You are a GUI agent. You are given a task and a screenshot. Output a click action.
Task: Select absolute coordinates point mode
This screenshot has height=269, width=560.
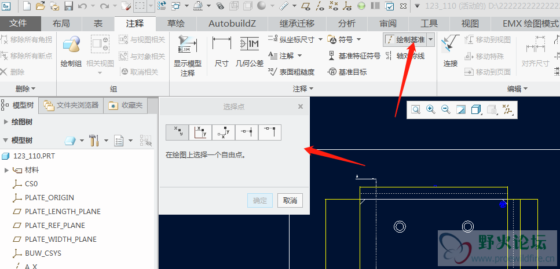[x=200, y=132]
